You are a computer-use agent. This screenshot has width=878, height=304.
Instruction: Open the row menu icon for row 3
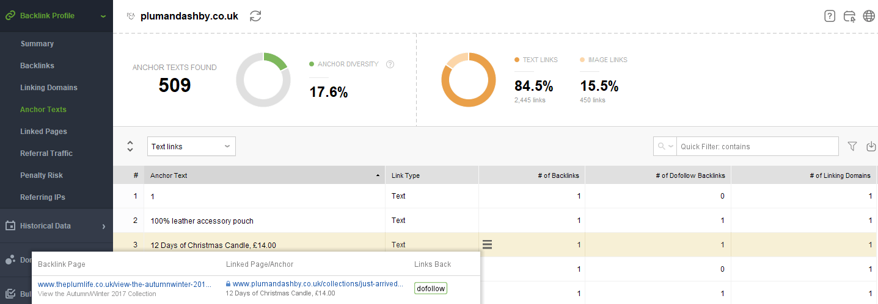487,245
